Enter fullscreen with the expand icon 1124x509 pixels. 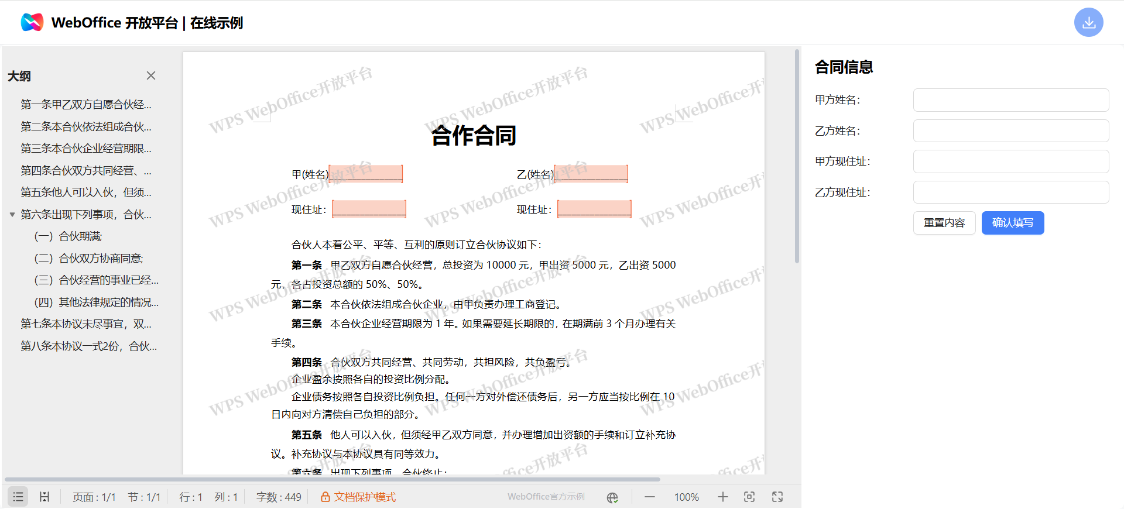pyautogui.click(x=777, y=497)
